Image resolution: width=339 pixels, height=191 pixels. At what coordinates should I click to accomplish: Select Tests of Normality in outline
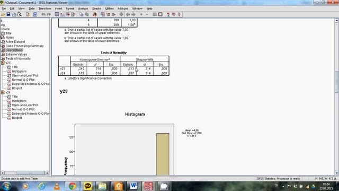(18, 58)
